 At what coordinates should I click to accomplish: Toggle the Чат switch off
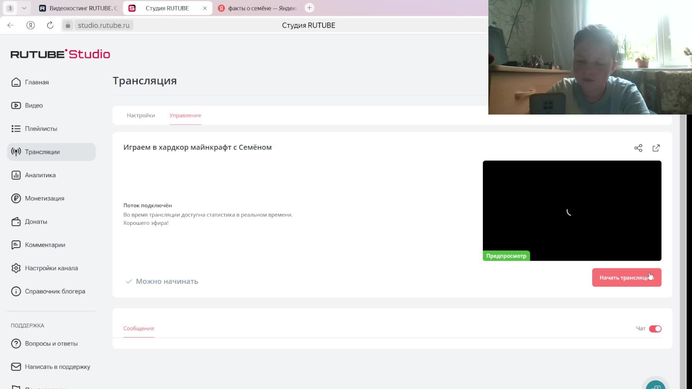point(655,328)
